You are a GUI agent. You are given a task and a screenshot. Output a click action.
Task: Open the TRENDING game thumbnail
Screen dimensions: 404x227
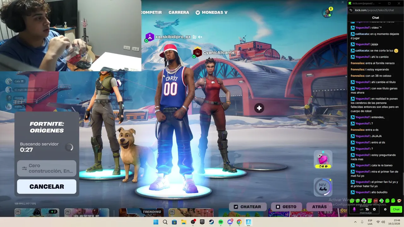pos(141,213)
